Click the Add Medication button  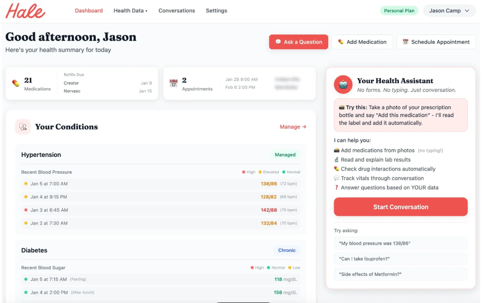tap(362, 42)
